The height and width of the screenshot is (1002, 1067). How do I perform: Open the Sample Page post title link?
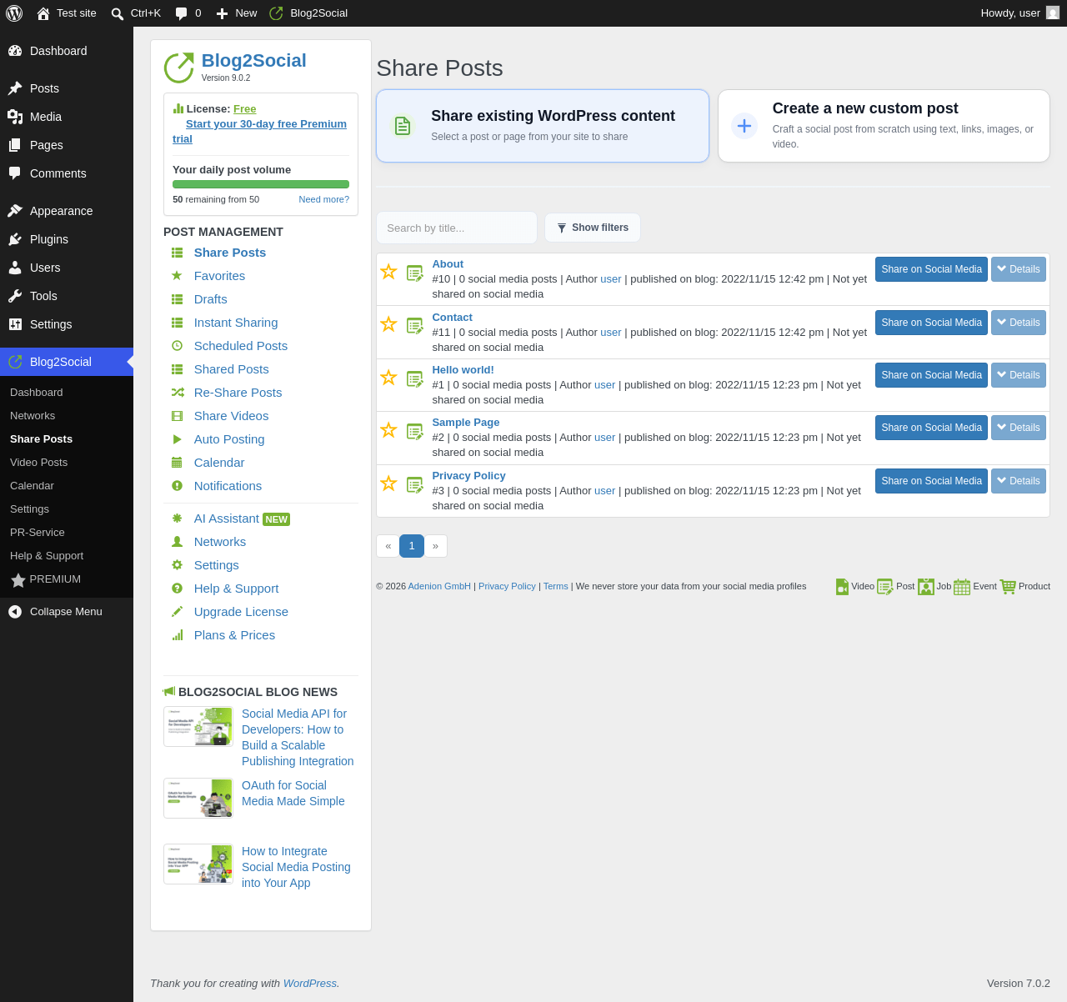click(466, 423)
